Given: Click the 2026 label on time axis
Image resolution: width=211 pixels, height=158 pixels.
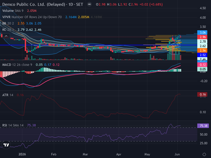Looking at the screenshot, I should 22,154.
